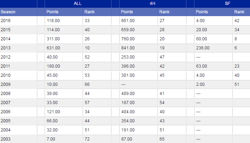The width and height of the screenshot is (250, 143).
Task: Click the Rank header under 4H
Action: 164,12
